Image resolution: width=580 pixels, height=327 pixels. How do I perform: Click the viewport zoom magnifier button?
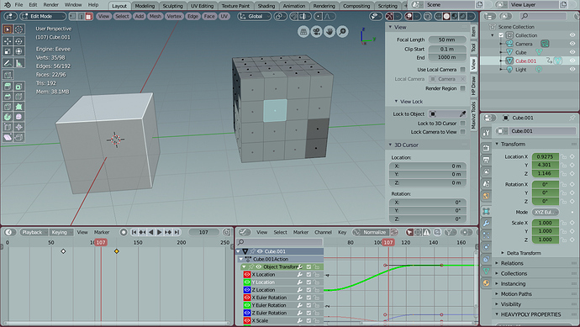click(342, 32)
